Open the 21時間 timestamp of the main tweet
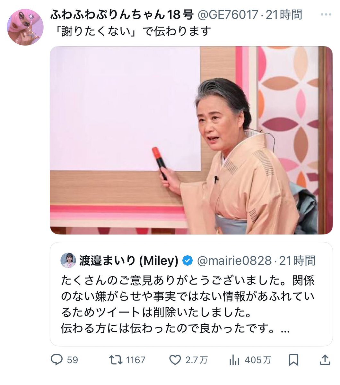 click(x=284, y=14)
